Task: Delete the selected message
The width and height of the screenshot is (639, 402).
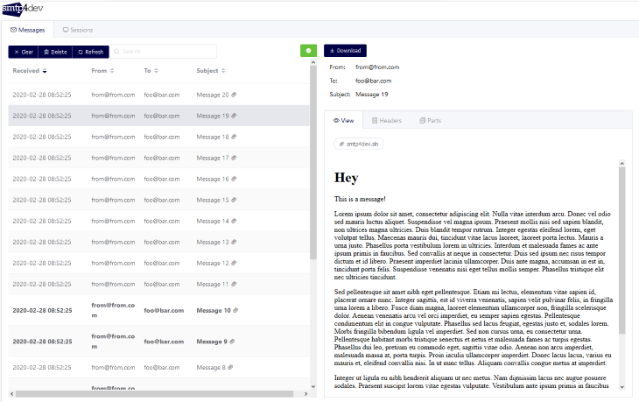Action: click(x=55, y=52)
